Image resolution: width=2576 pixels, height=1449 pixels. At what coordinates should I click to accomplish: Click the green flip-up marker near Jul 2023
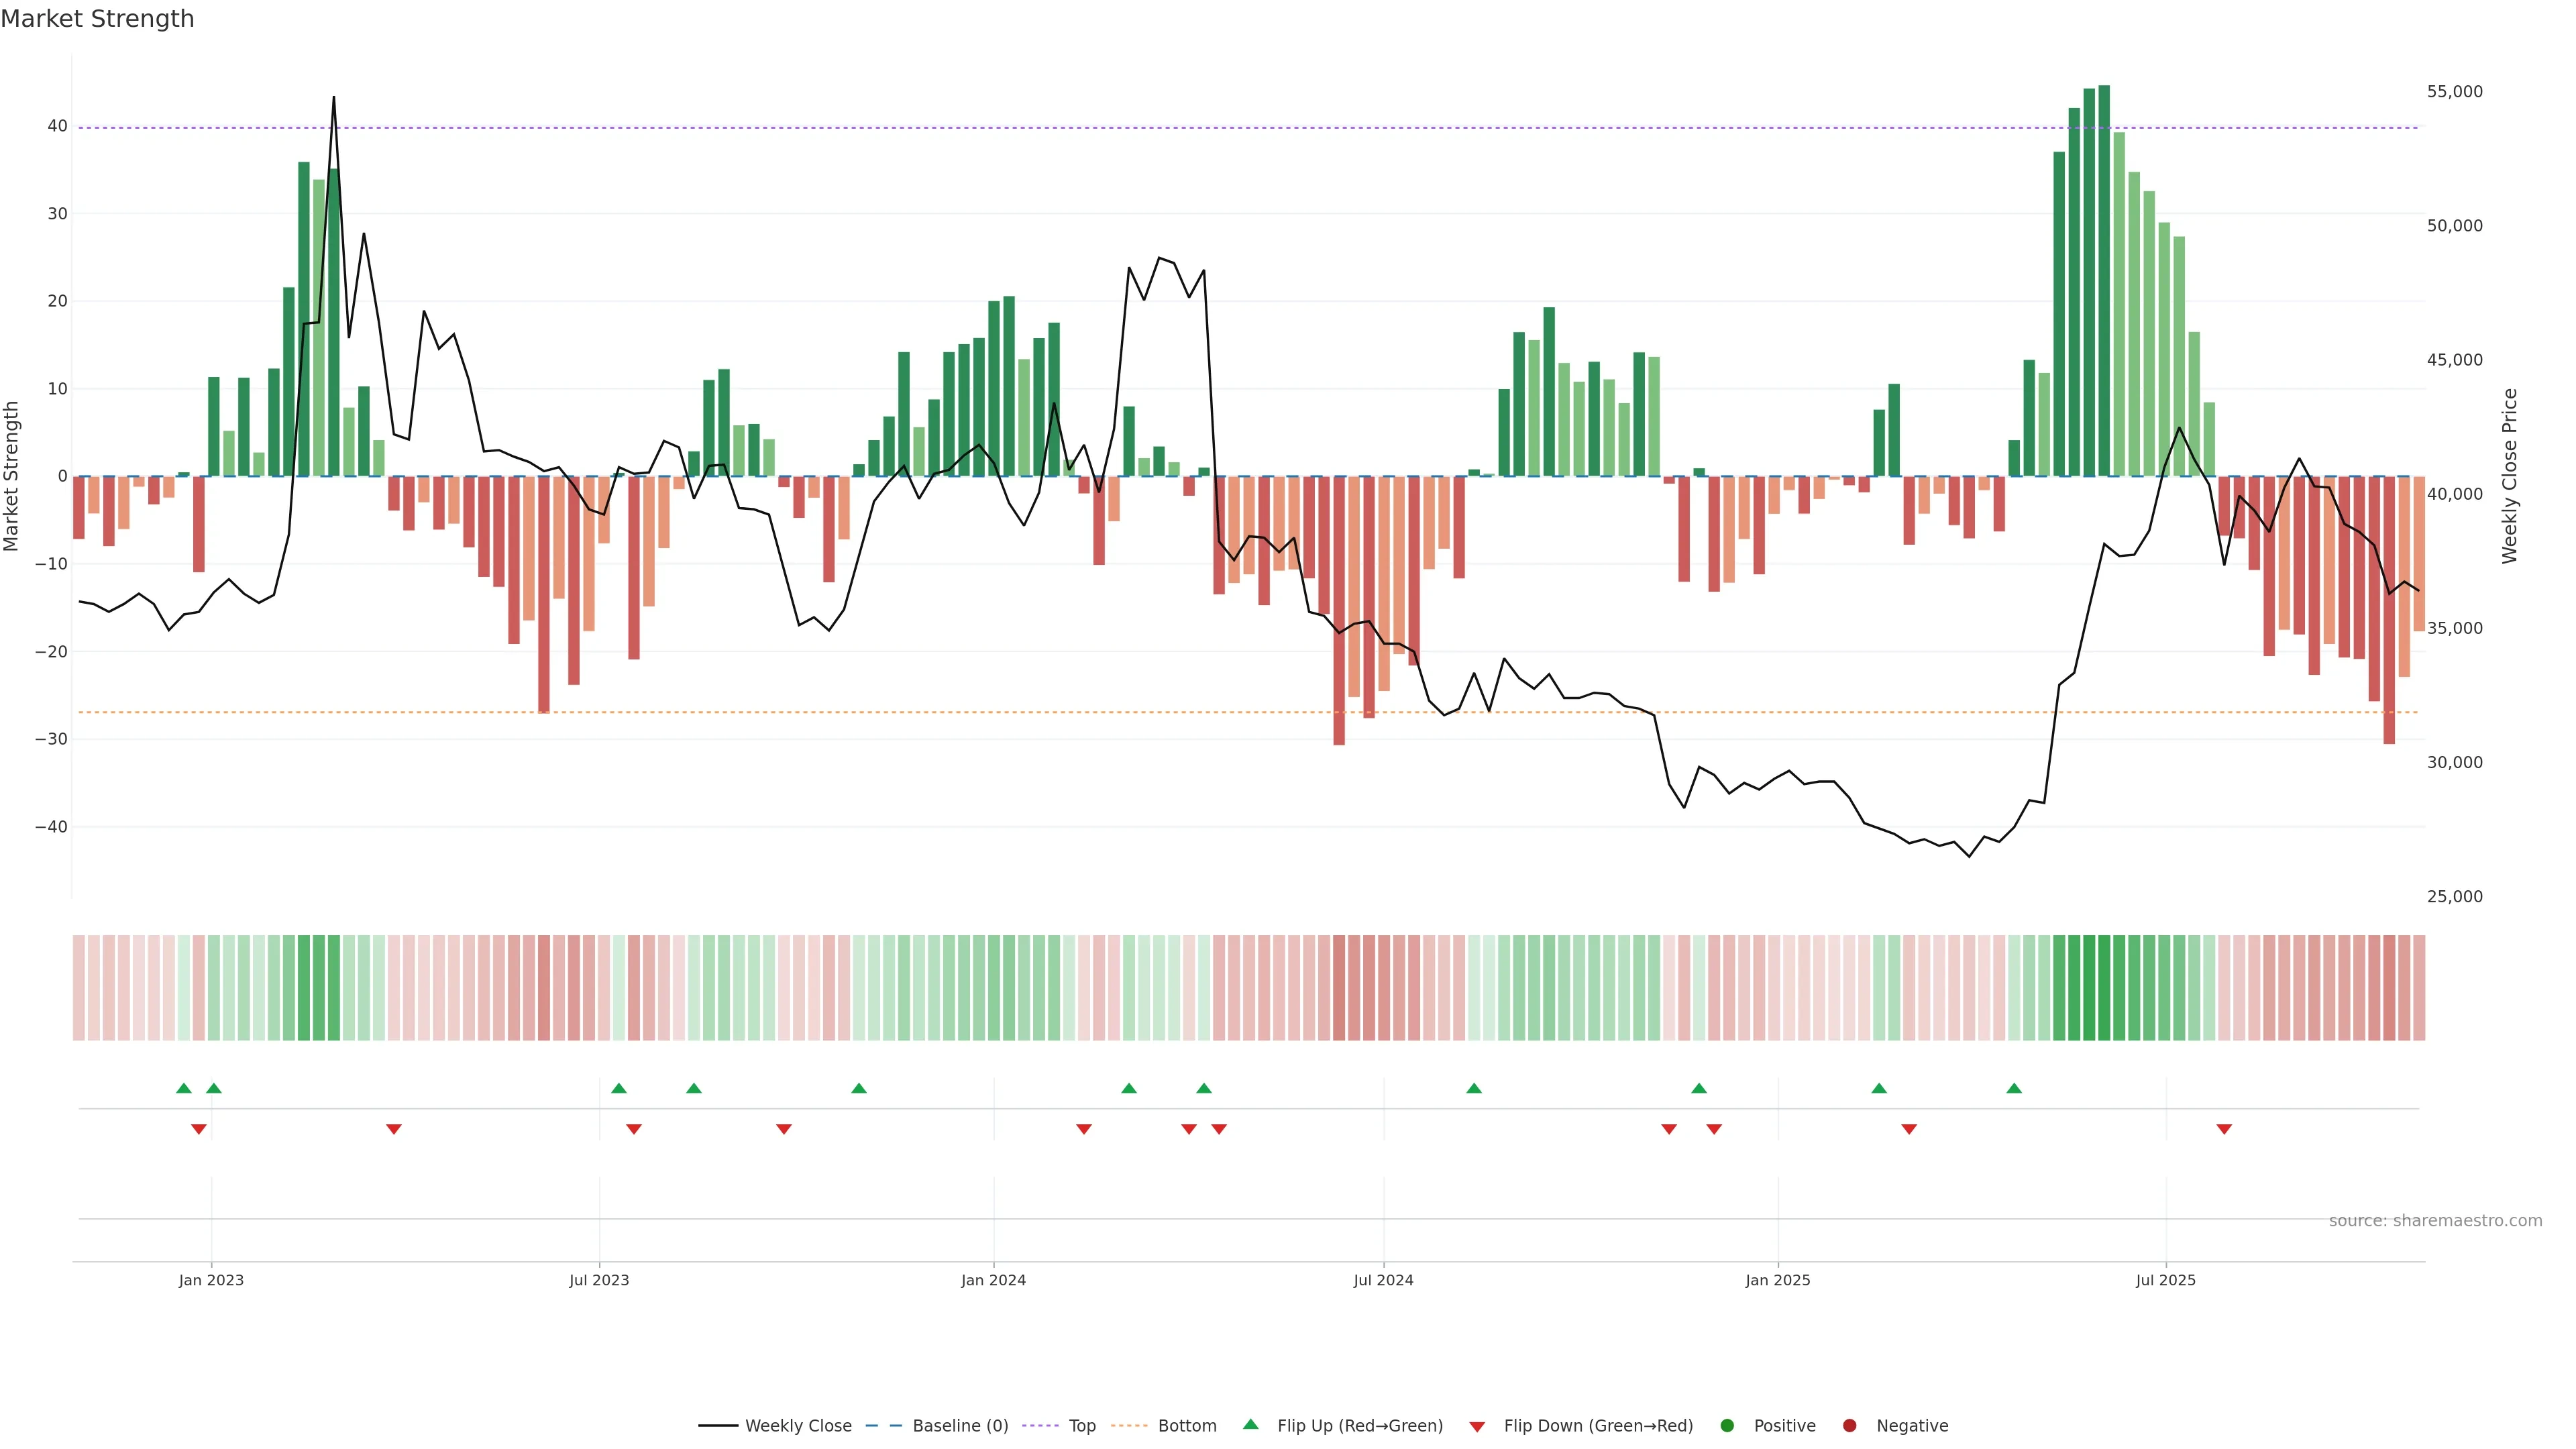tap(619, 1088)
